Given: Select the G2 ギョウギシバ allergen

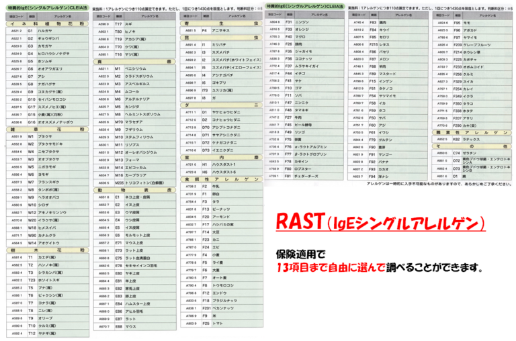Looking at the screenshot, I should [48, 38].
